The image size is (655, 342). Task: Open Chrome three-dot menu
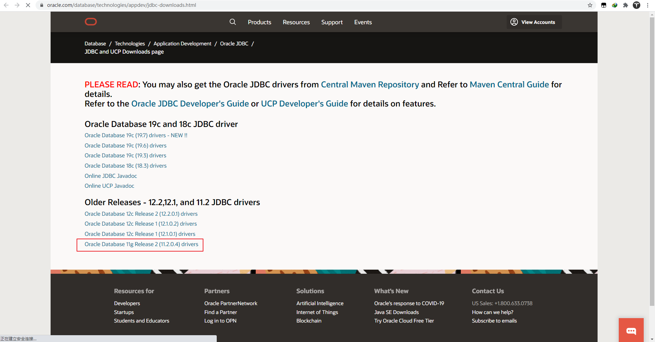click(x=647, y=5)
